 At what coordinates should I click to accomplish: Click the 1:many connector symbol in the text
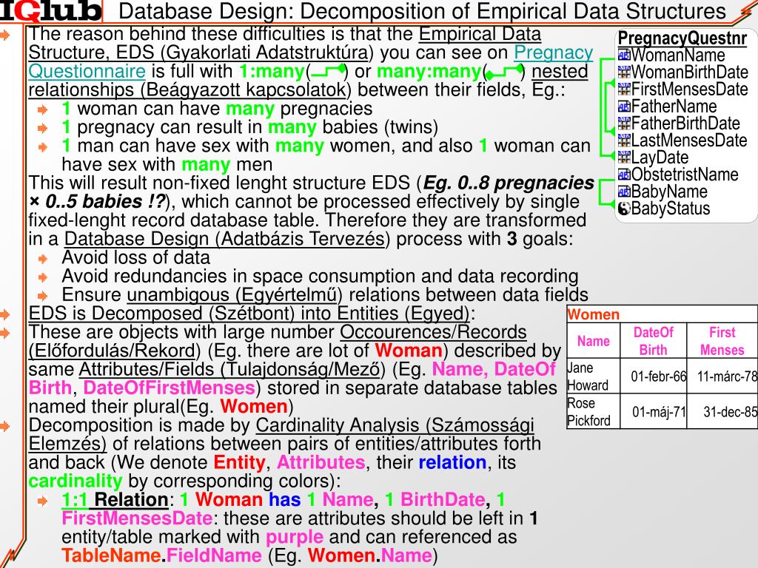click(x=328, y=72)
